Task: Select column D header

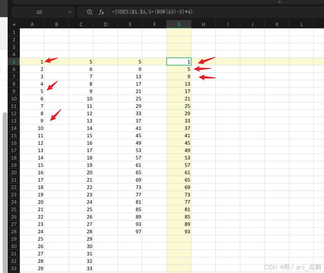Action: [105, 24]
